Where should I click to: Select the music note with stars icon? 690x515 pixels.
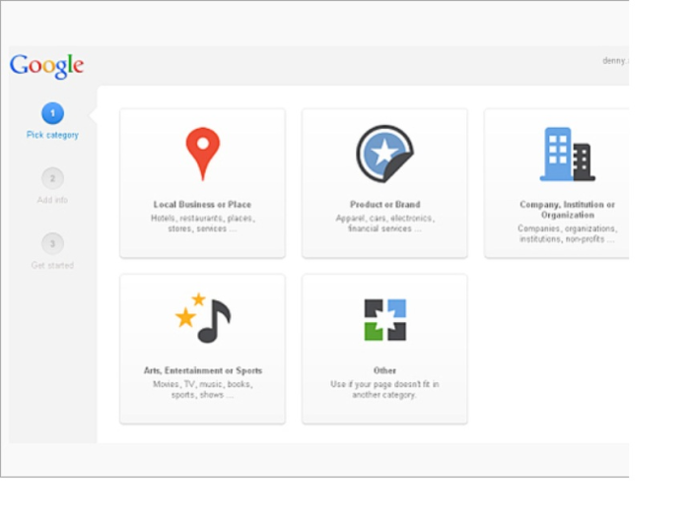pos(203,318)
